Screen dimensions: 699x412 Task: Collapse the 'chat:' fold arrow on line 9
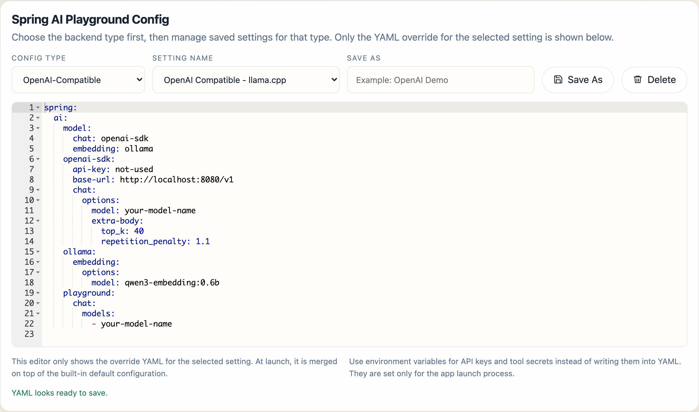[38, 190]
